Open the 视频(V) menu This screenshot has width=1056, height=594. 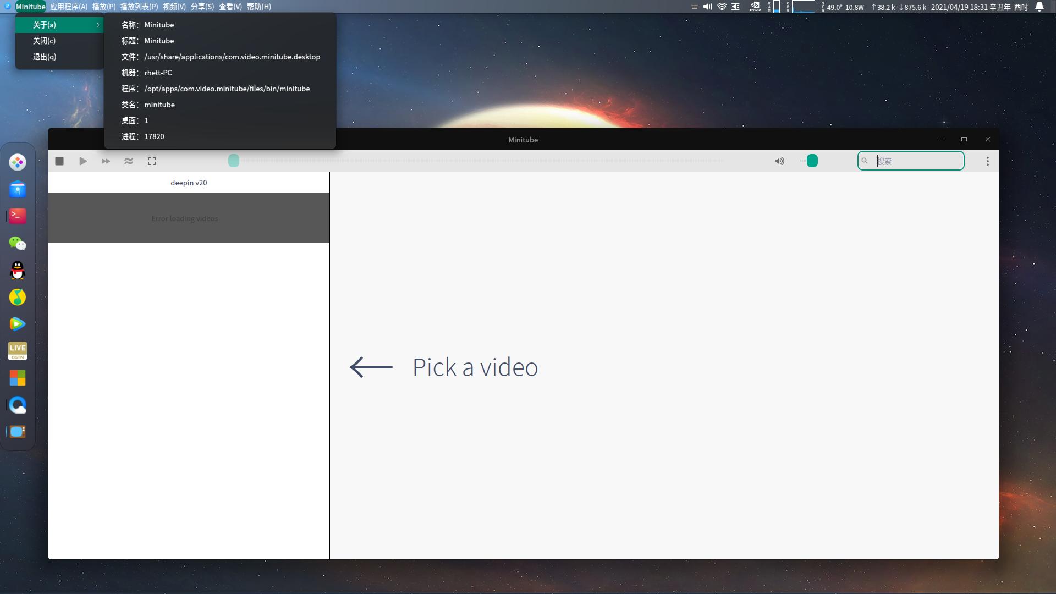click(x=174, y=7)
